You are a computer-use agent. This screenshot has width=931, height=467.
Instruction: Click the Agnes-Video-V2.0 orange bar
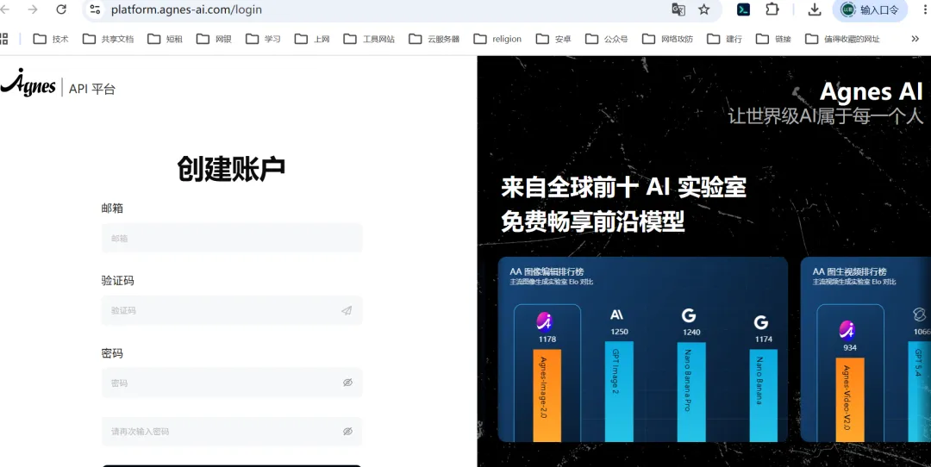pos(850,399)
